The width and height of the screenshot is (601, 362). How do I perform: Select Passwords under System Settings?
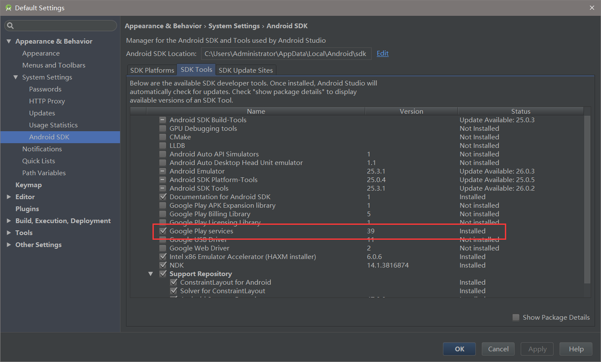(x=45, y=89)
